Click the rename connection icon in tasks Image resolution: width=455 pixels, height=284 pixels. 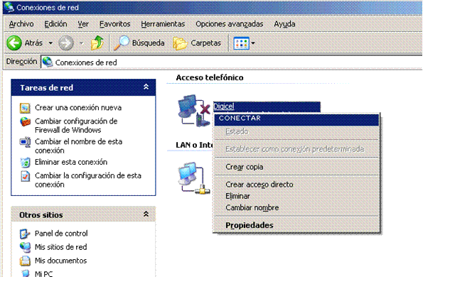coord(26,142)
